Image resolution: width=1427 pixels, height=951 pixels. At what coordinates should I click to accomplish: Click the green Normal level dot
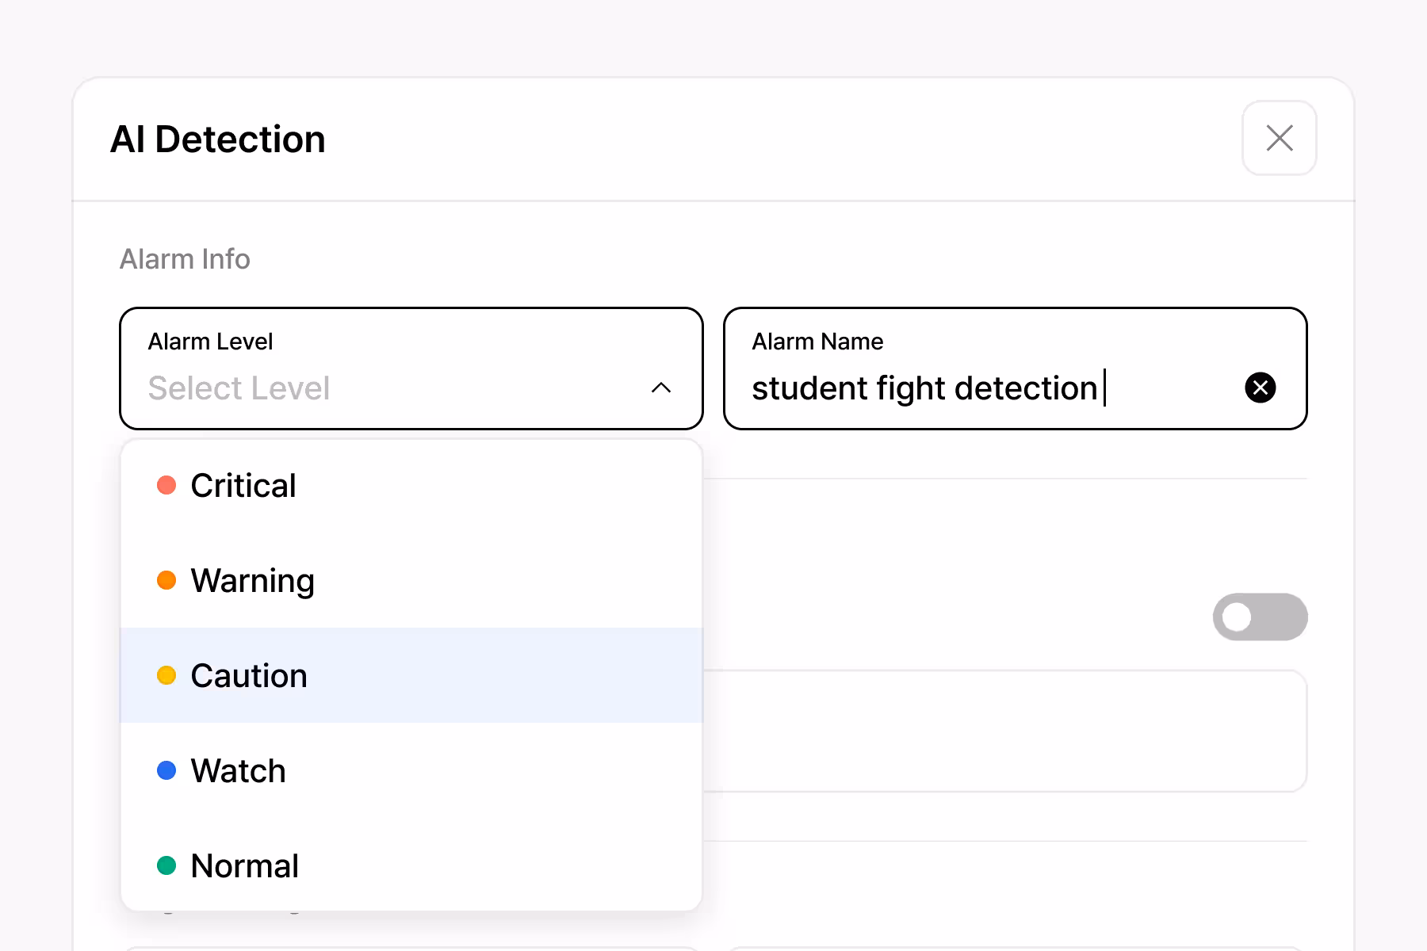(x=166, y=865)
